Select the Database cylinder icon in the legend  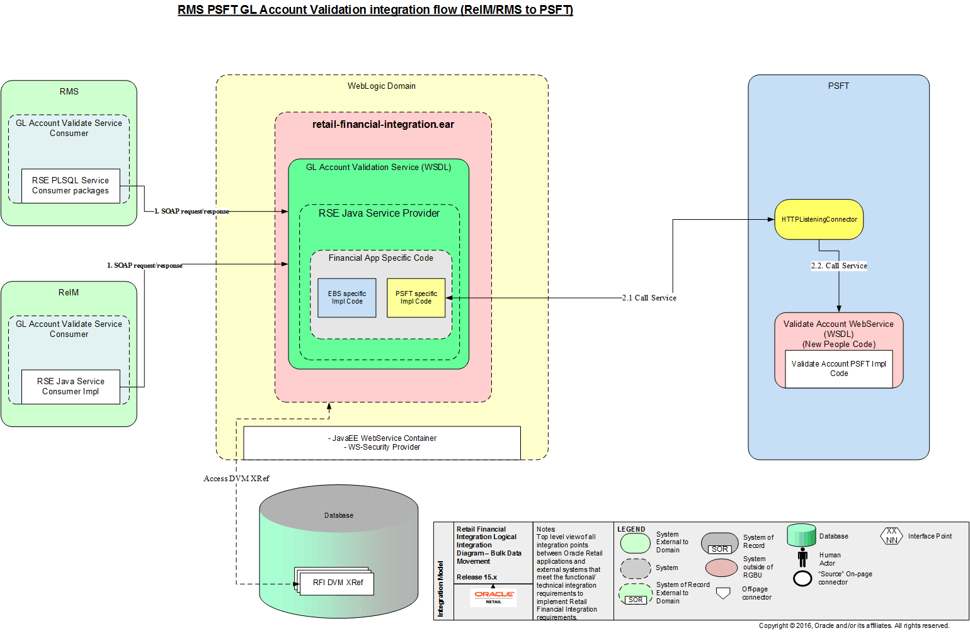point(801,535)
